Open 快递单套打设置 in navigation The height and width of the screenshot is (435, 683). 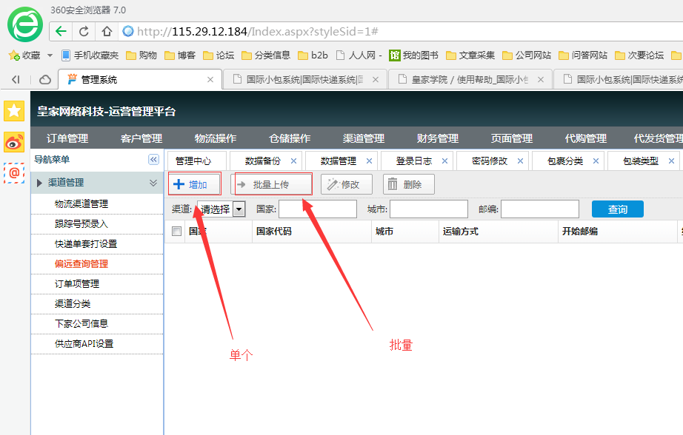86,243
